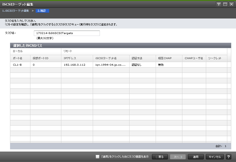Image resolution: width=236 pixels, height=162 pixels.
Task: Close the iSCSI target edit dialog
Action: pos(231,4)
